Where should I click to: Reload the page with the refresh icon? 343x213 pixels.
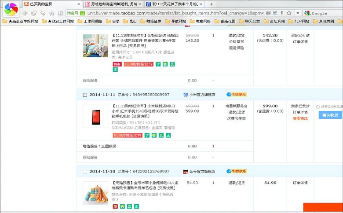click(x=34, y=13)
